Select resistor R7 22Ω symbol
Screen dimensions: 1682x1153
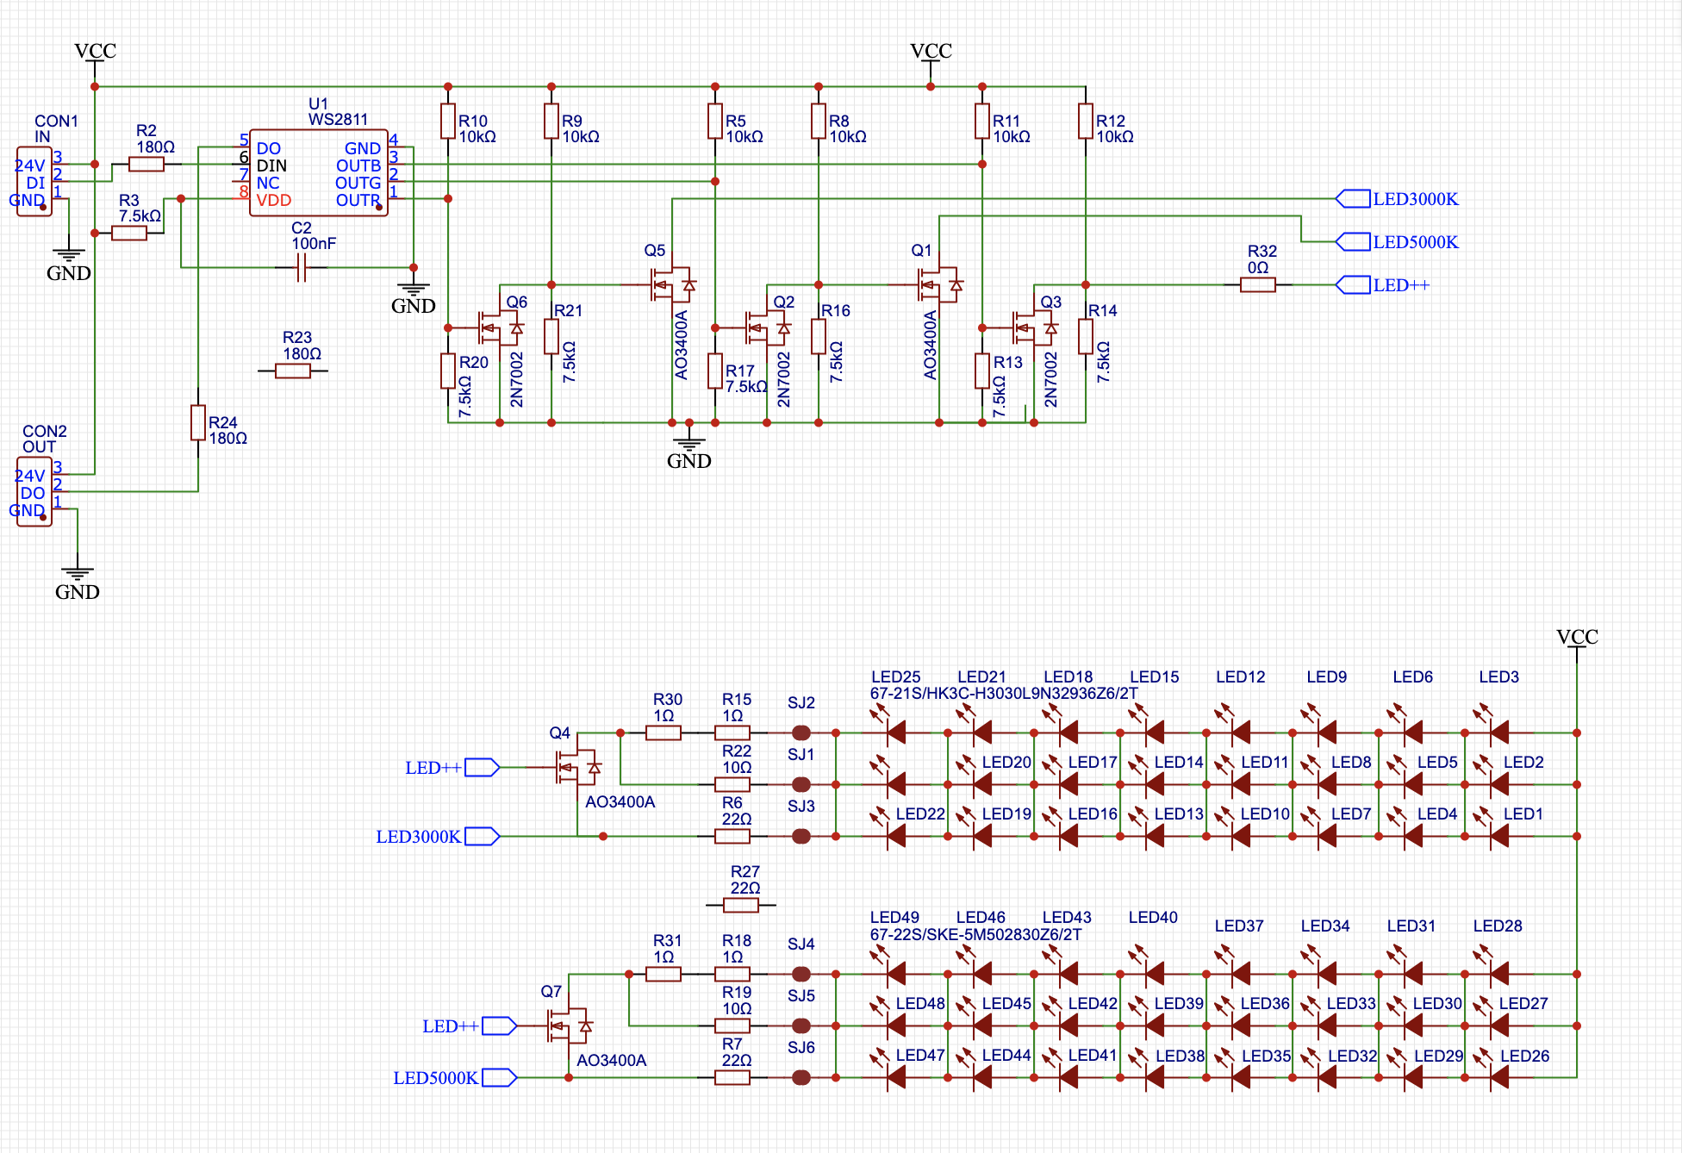pos(732,1077)
